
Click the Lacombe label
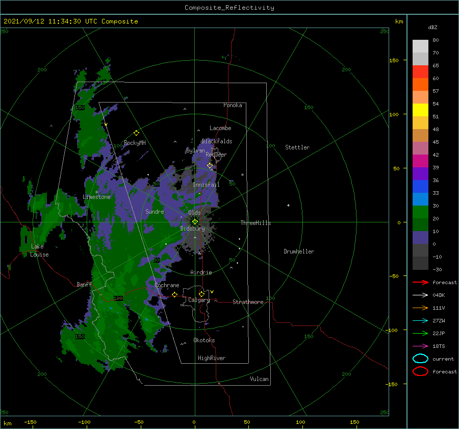[x=220, y=128]
